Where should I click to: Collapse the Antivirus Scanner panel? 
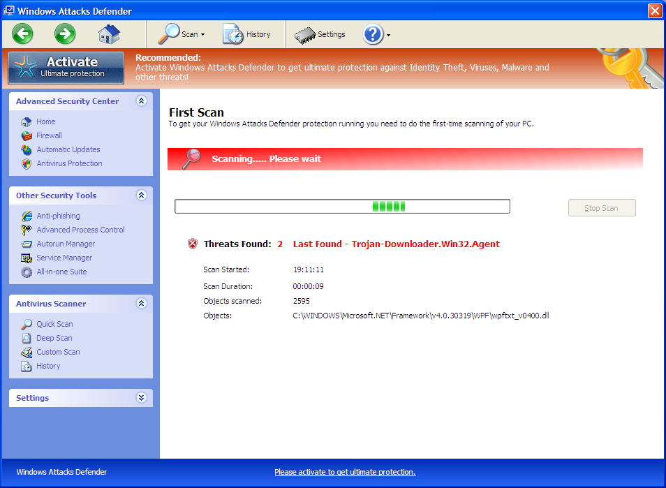click(142, 304)
